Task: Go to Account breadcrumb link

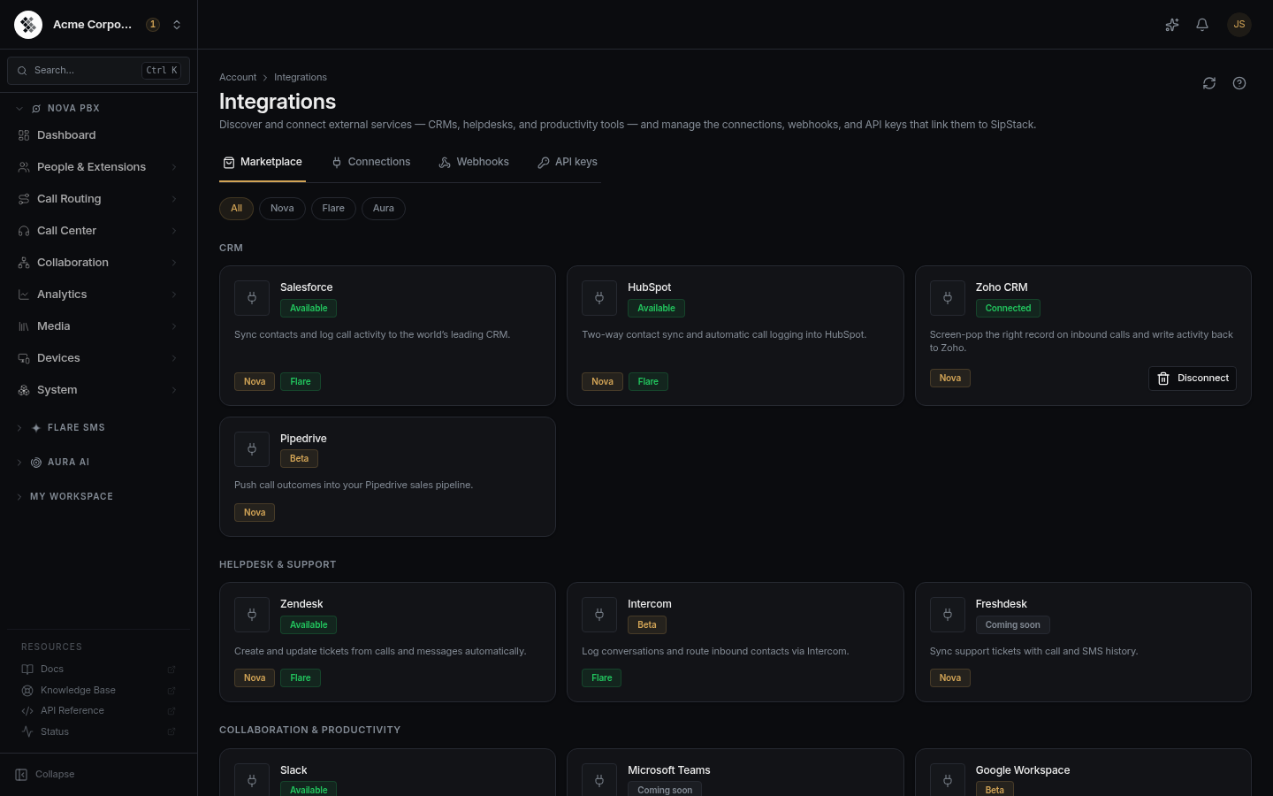Action: coord(238,78)
